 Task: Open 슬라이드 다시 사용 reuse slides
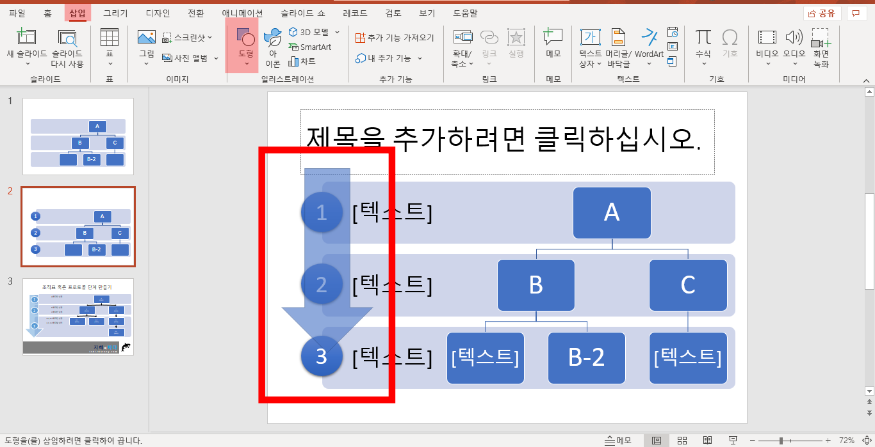point(67,48)
